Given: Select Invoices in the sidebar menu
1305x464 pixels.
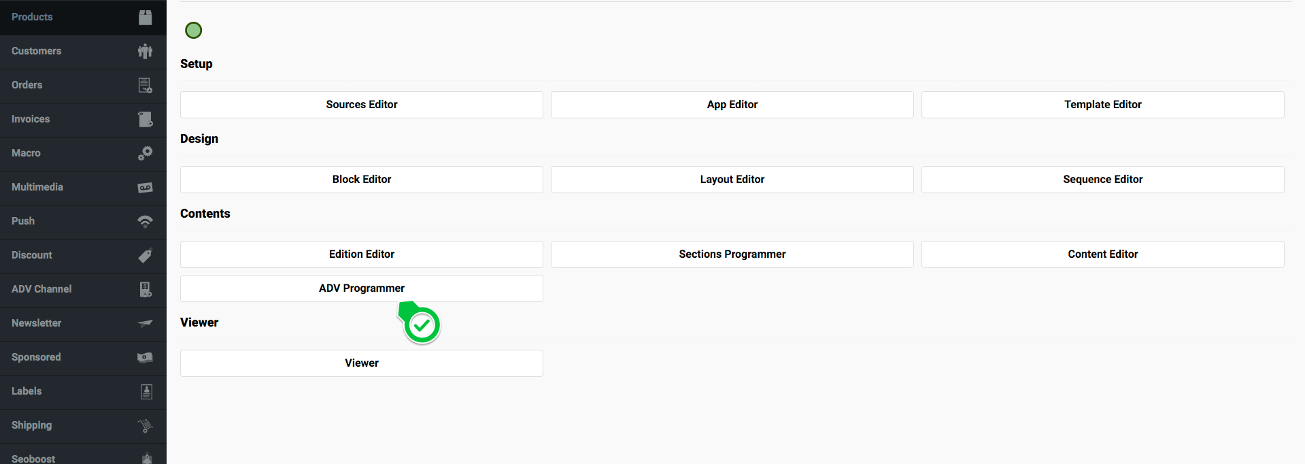Looking at the screenshot, I should pos(31,119).
